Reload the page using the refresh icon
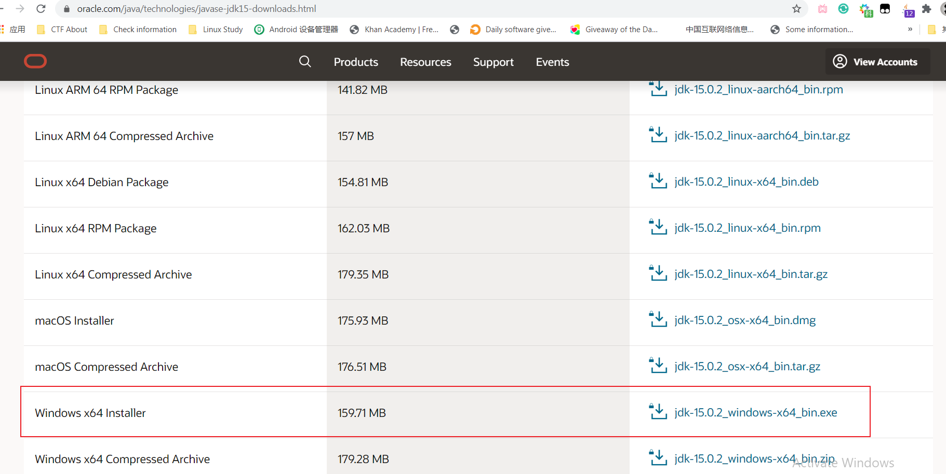Viewport: 946px width, 474px height. (41, 9)
